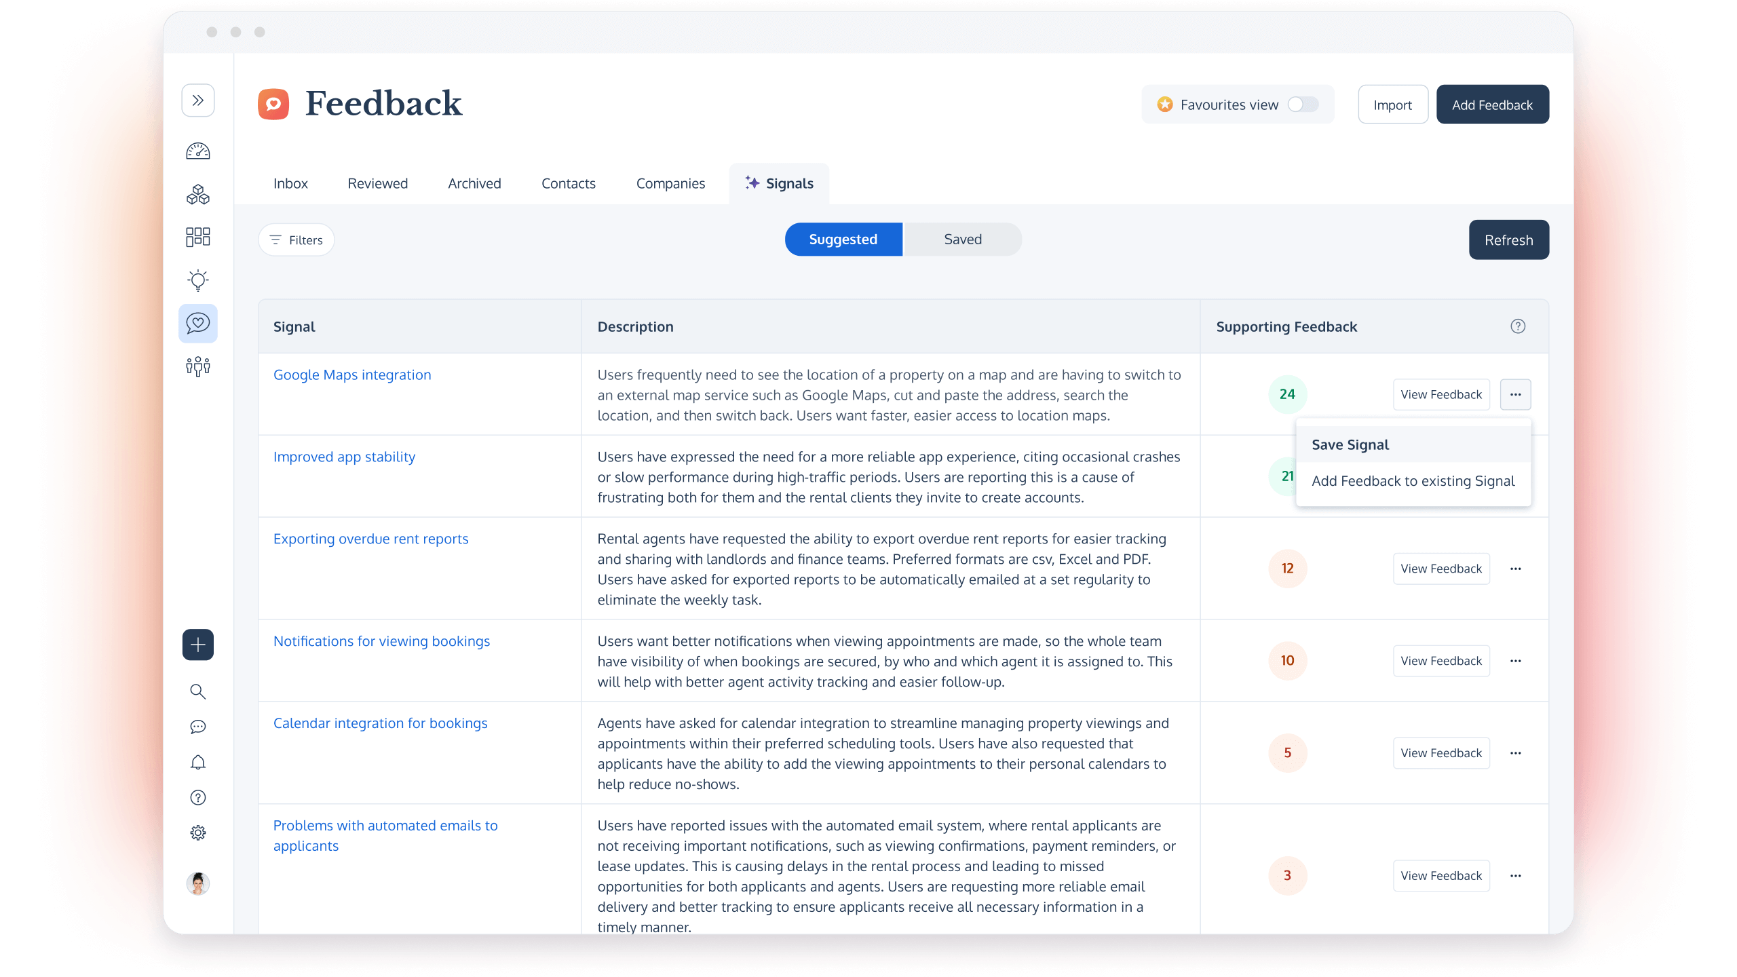The image size is (1737, 977).
Task: Click the user avatar in sidebar
Action: [x=197, y=883]
